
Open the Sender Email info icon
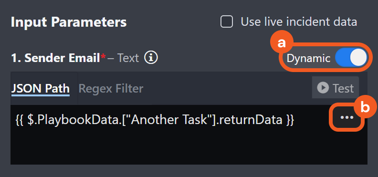pos(151,58)
